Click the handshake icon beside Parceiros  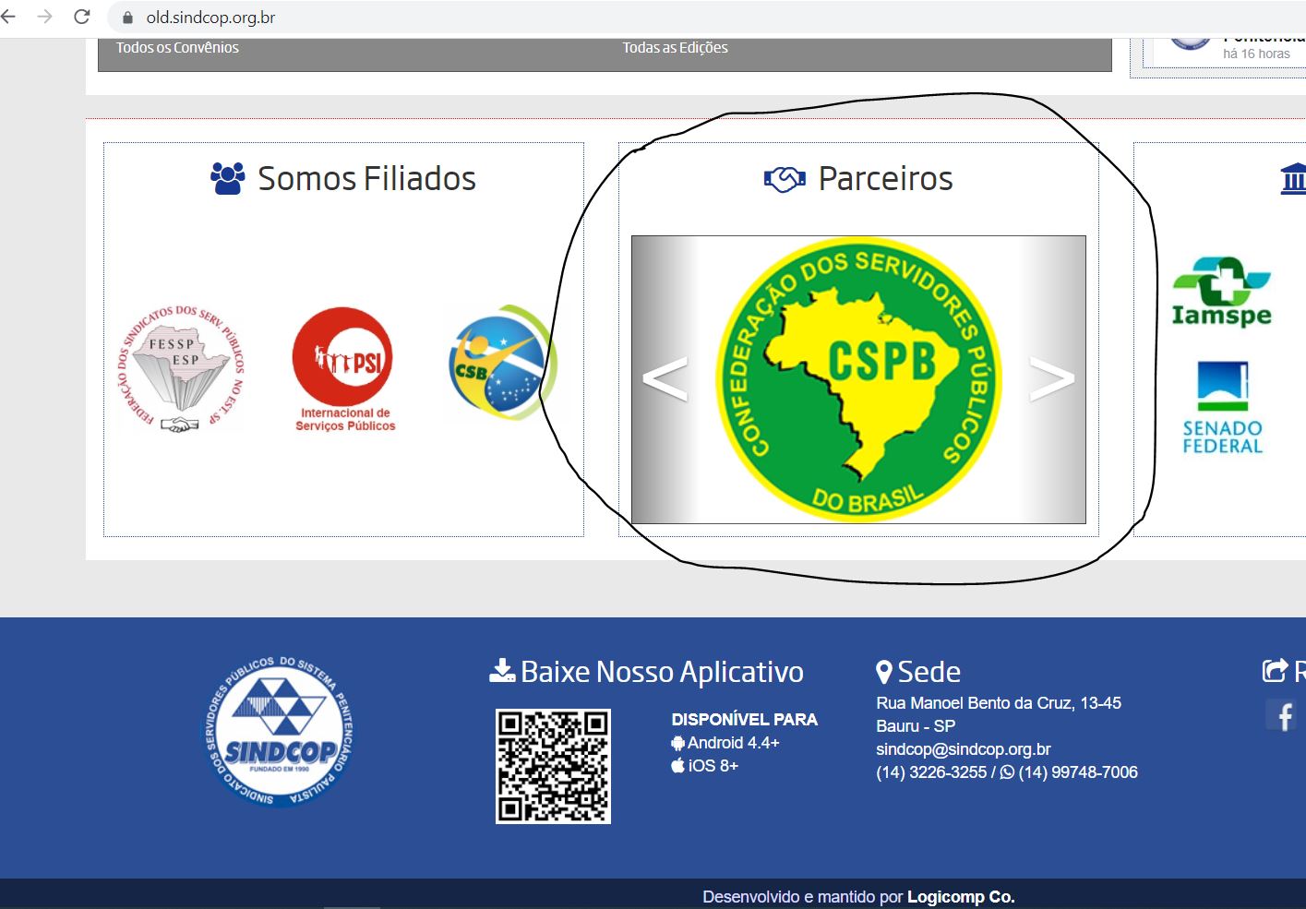tap(785, 179)
